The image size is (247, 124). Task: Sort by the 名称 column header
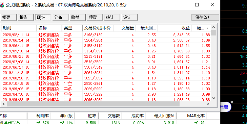pos(49,28)
